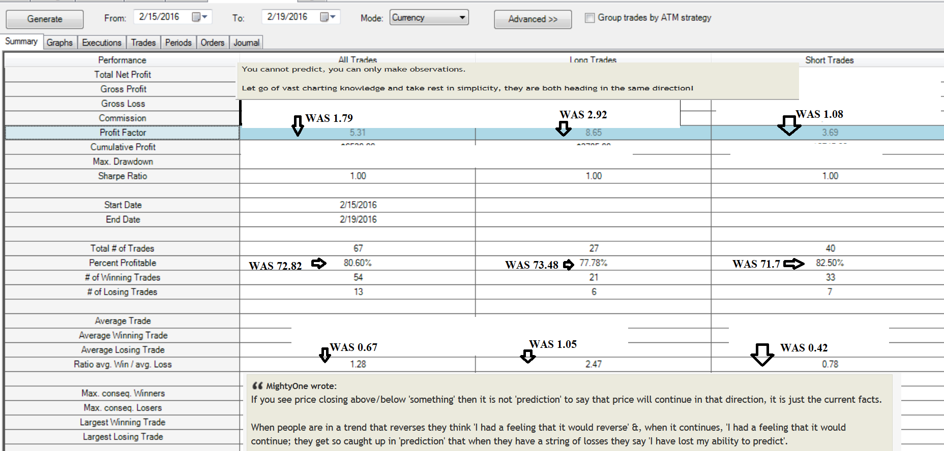
Task: Click the Short Trades column header
Action: (x=829, y=60)
